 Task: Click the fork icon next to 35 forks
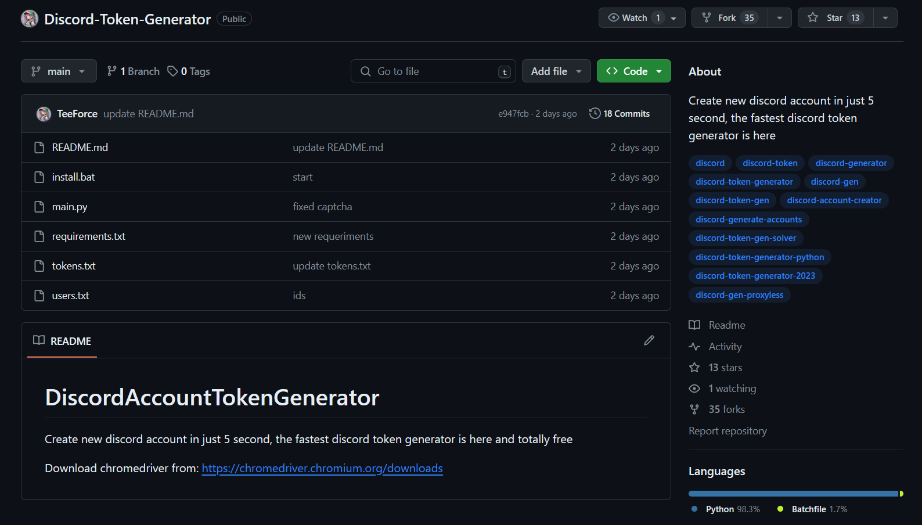(694, 409)
